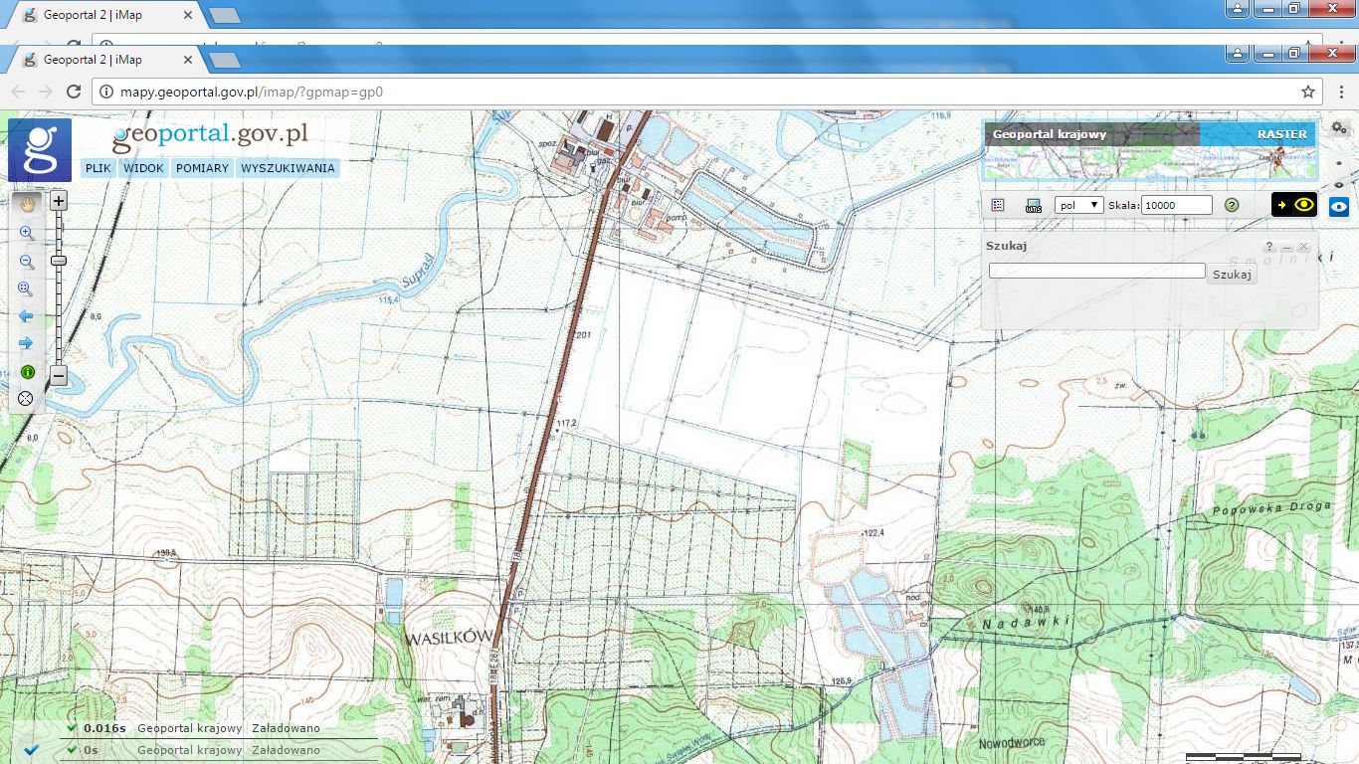Open the language dropdown showing pol

click(1078, 205)
